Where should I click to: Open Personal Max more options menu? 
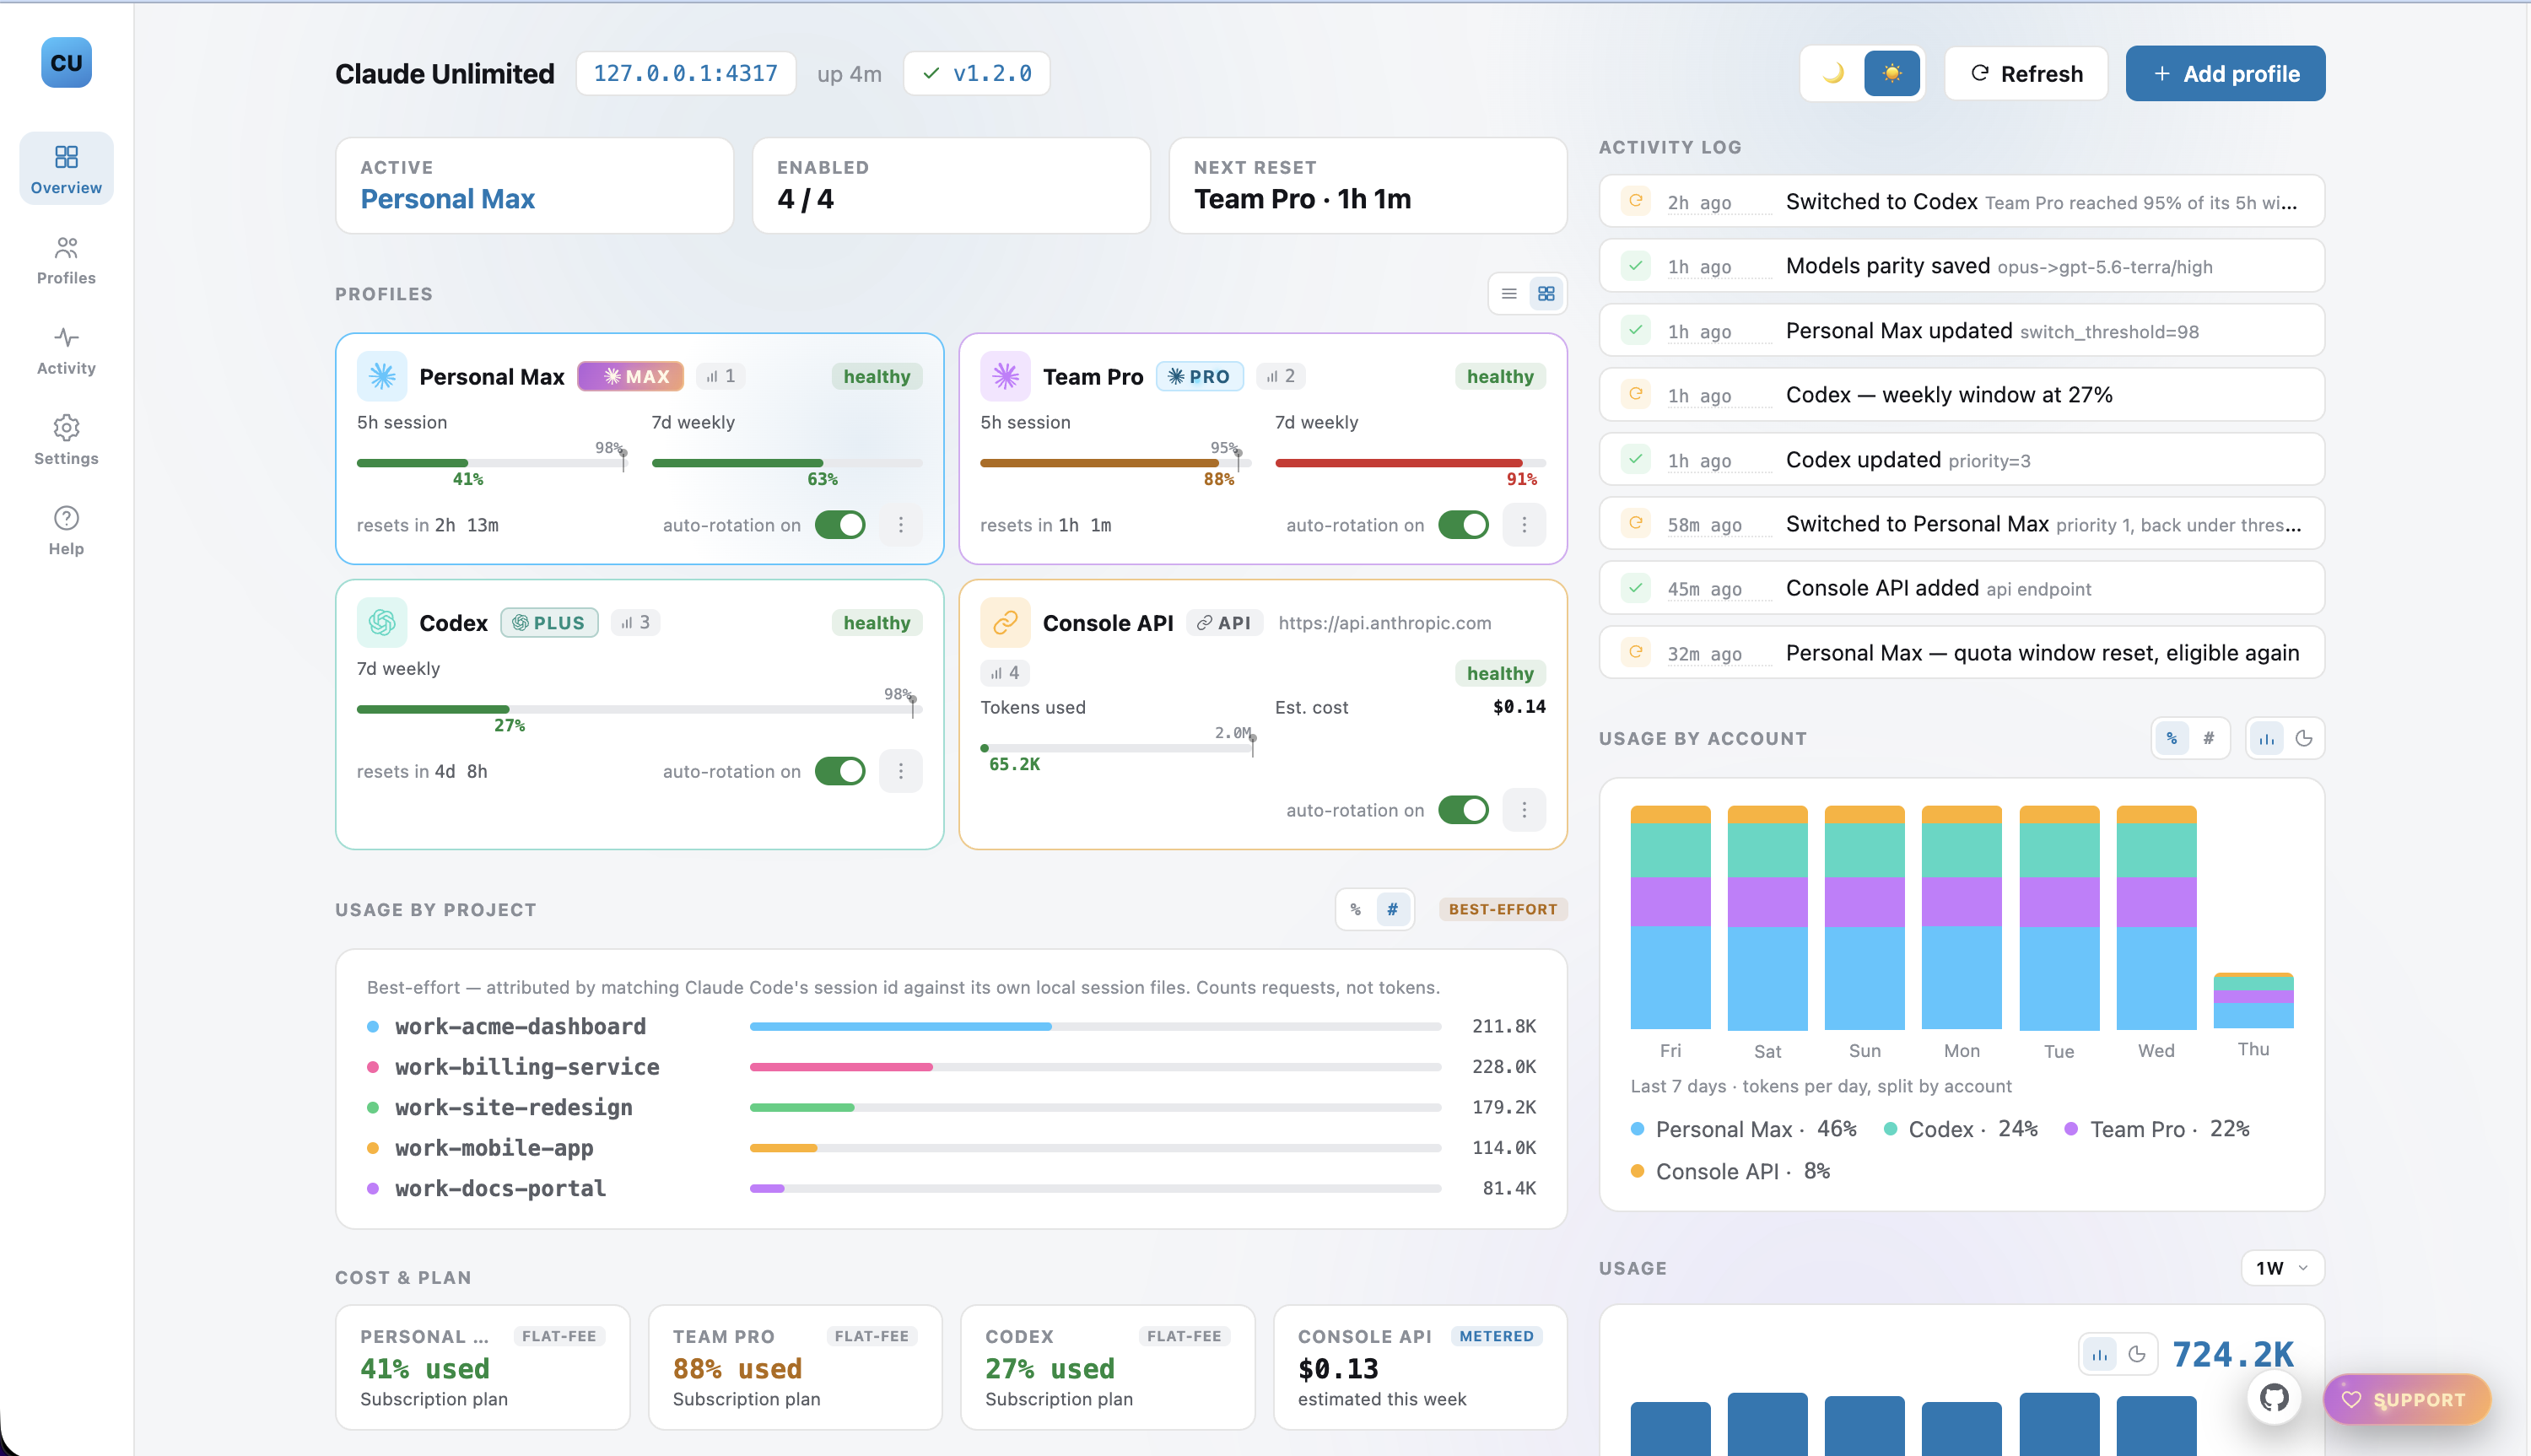coord(900,525)
